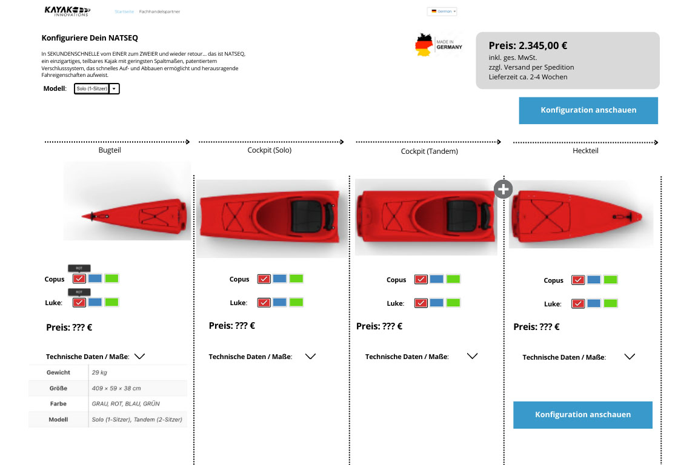Click the checked red Copus swatch under Cockpit (Solo)
This screenshot has height=465, width=698.
point(264,279)
